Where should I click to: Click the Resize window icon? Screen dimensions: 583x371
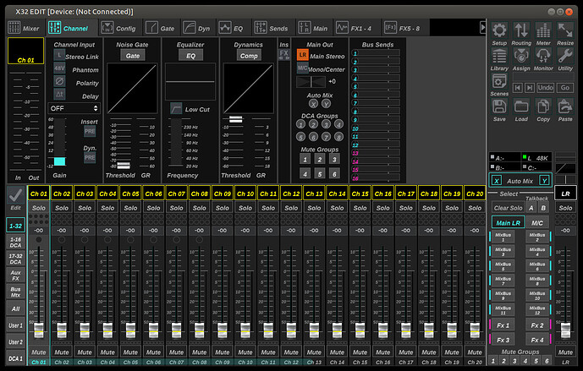coord(565,30)
